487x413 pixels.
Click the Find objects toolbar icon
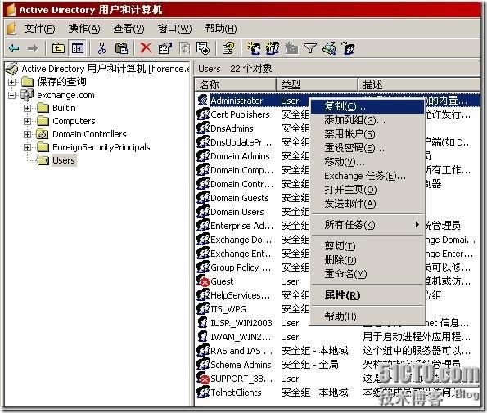click(x=329, y=48)
